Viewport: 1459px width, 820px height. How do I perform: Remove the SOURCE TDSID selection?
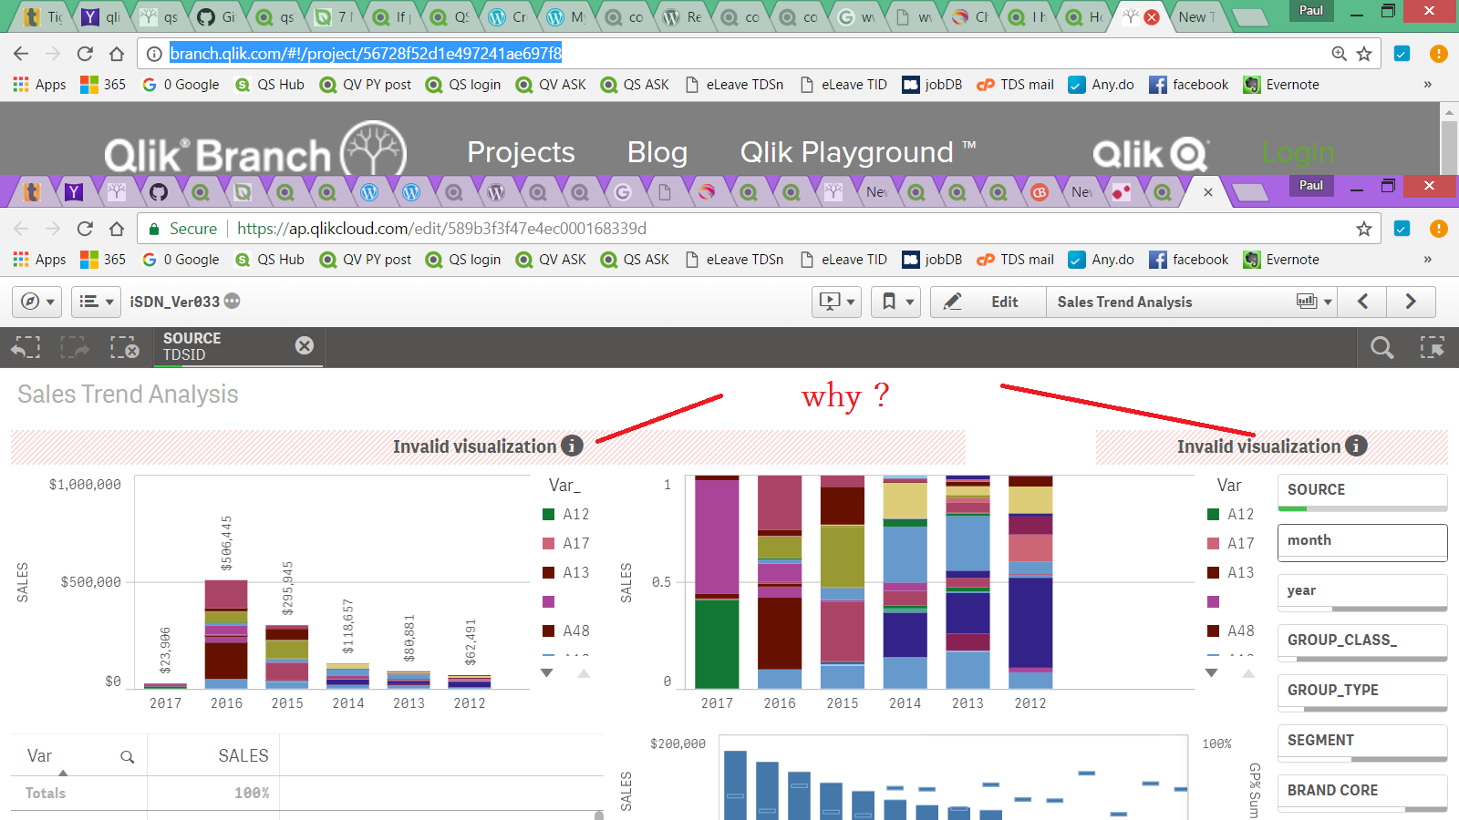point(305,345)
